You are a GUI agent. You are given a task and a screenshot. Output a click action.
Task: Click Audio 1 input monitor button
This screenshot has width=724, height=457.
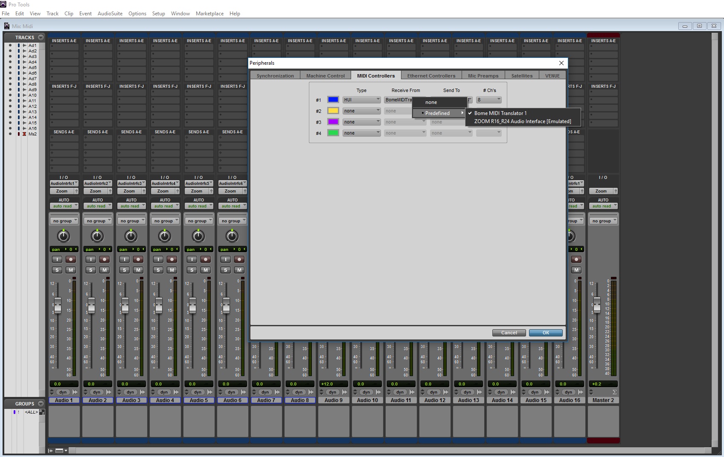click(57, 259)
